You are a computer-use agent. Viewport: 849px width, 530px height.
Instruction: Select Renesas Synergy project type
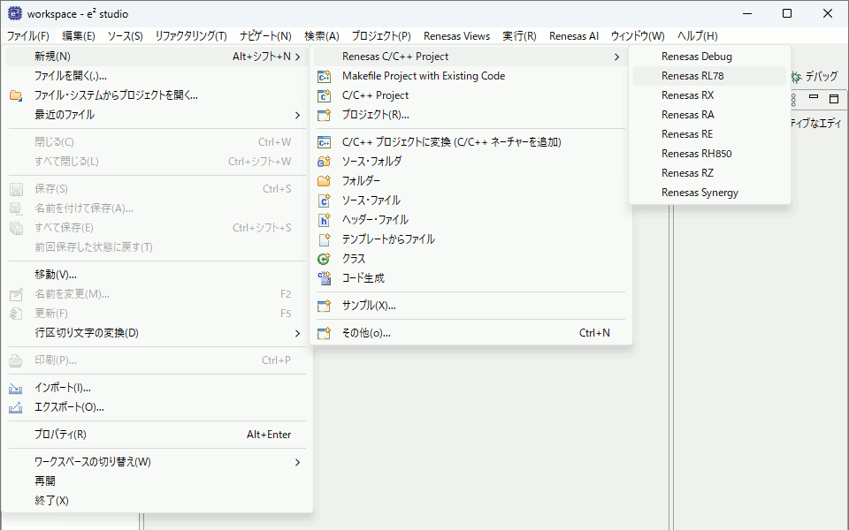click(709, 193)
